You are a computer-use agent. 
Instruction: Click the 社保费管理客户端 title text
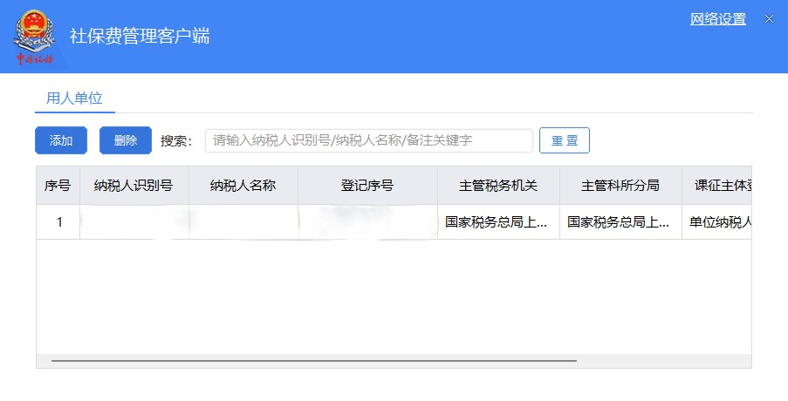140,36
